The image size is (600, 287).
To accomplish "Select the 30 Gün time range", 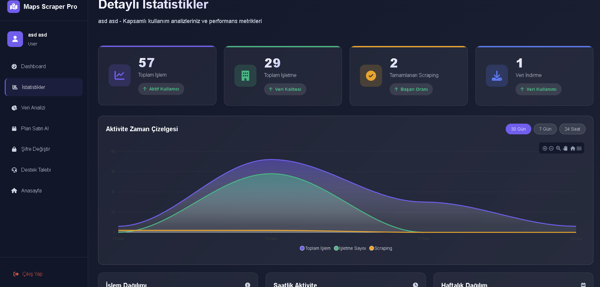I will (x=518, y=129).
